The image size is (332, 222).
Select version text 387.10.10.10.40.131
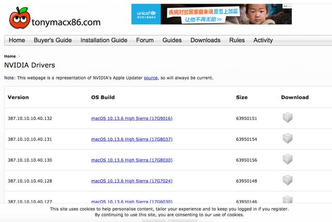[x=30, y=139]
